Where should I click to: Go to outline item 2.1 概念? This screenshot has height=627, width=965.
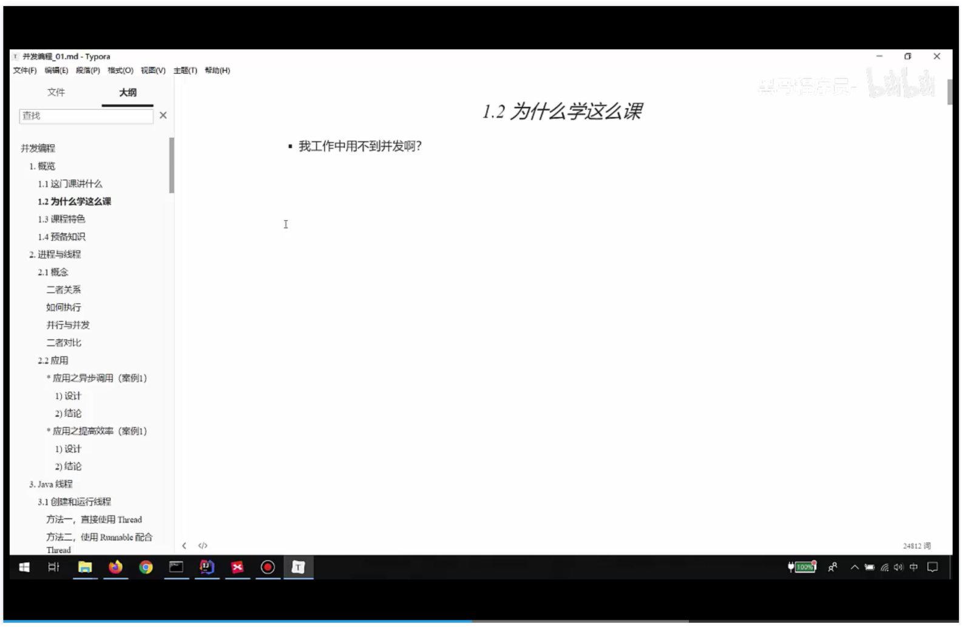click(x=53, y=273)
